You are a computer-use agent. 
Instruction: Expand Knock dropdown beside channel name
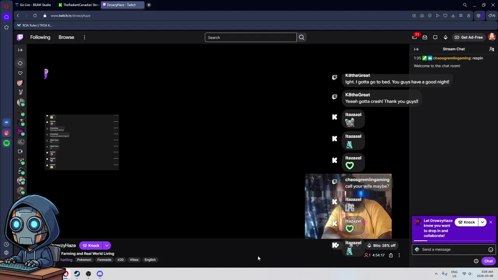pos(107,245)
